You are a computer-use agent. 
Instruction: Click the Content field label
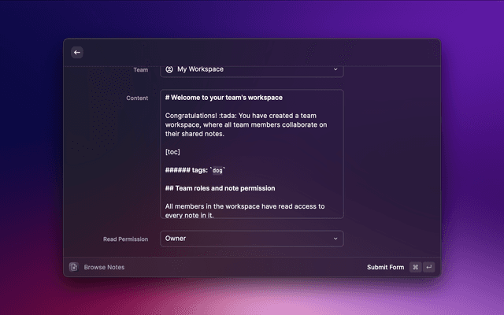(137, 98)
